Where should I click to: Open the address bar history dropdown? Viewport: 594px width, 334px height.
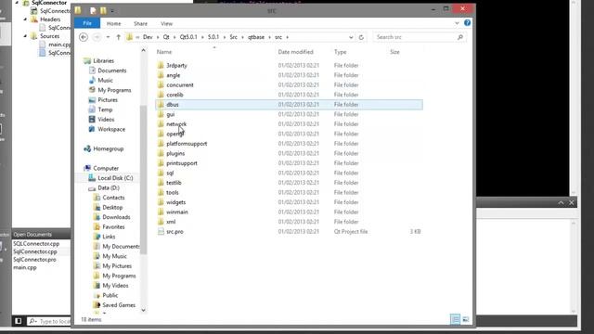[x=351, y=37]
